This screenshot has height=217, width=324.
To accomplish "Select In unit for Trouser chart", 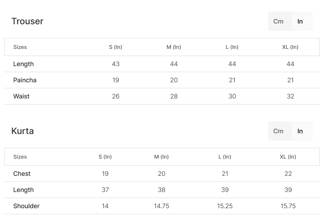I will 300,21.
